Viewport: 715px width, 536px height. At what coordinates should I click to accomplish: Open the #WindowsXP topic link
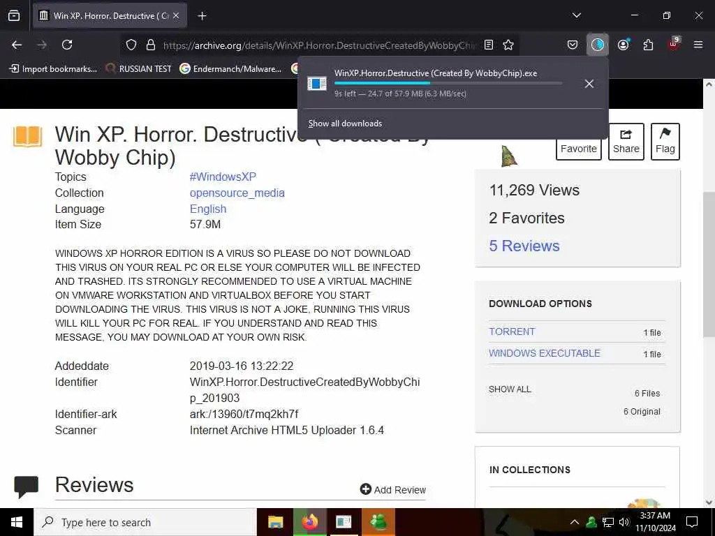tap(223, 177)
